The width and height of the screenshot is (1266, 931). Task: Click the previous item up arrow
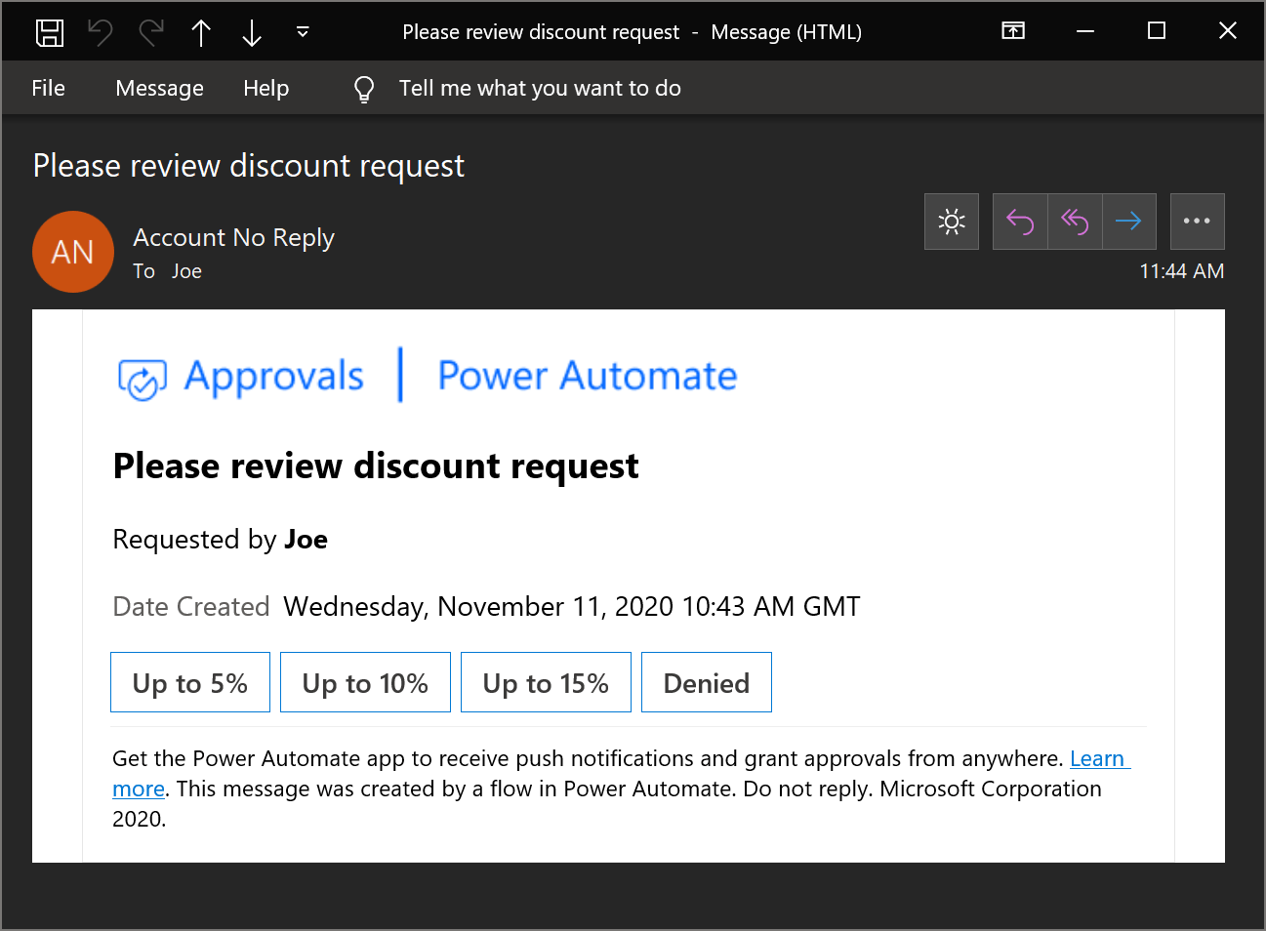click(x=201, y=31)
